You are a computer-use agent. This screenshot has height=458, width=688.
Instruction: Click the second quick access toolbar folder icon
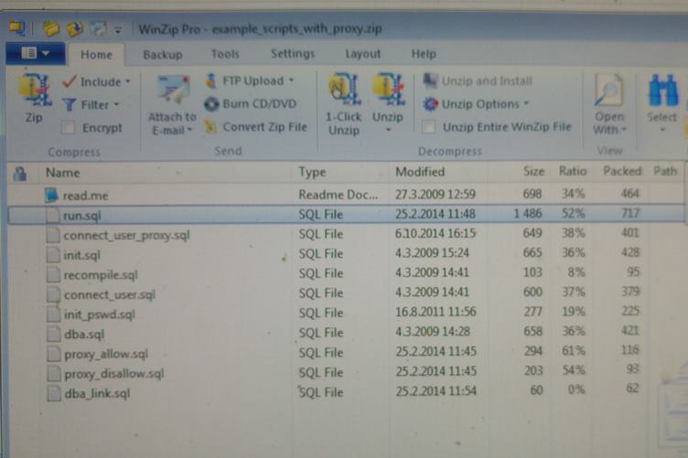(75, 29)
